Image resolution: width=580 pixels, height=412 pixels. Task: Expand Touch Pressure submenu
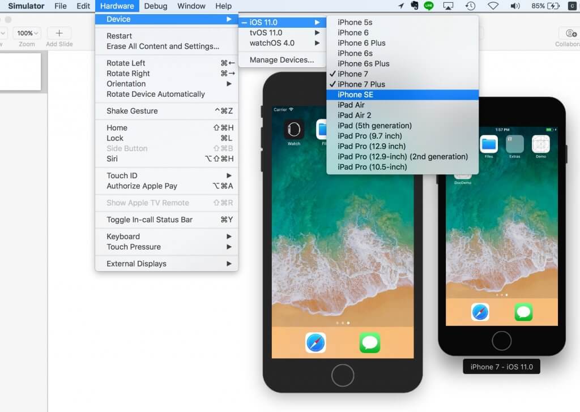[167, 247]
